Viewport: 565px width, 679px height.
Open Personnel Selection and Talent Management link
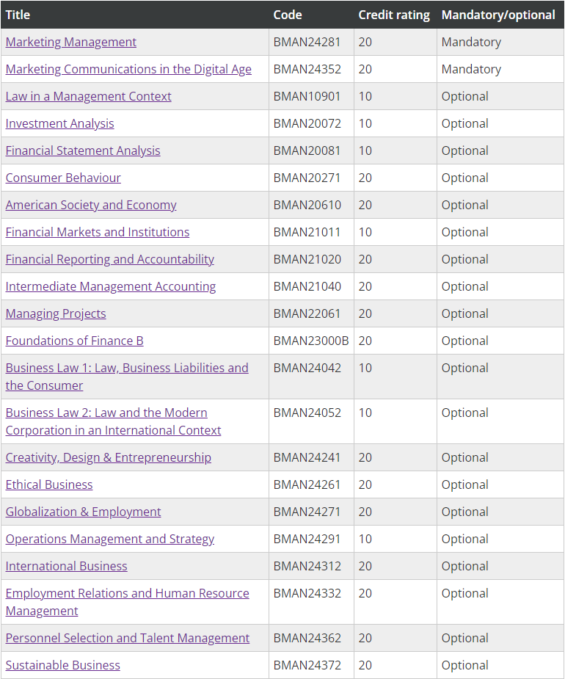(127, 639)
